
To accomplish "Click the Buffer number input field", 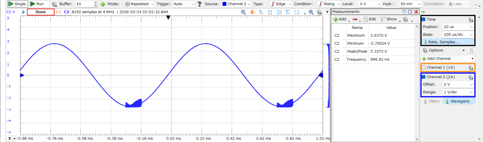I will pos(84,4).
